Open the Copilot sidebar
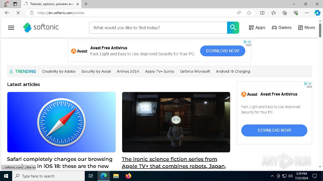This screenshot has width=323, height=181. click(x=317, y=13)
